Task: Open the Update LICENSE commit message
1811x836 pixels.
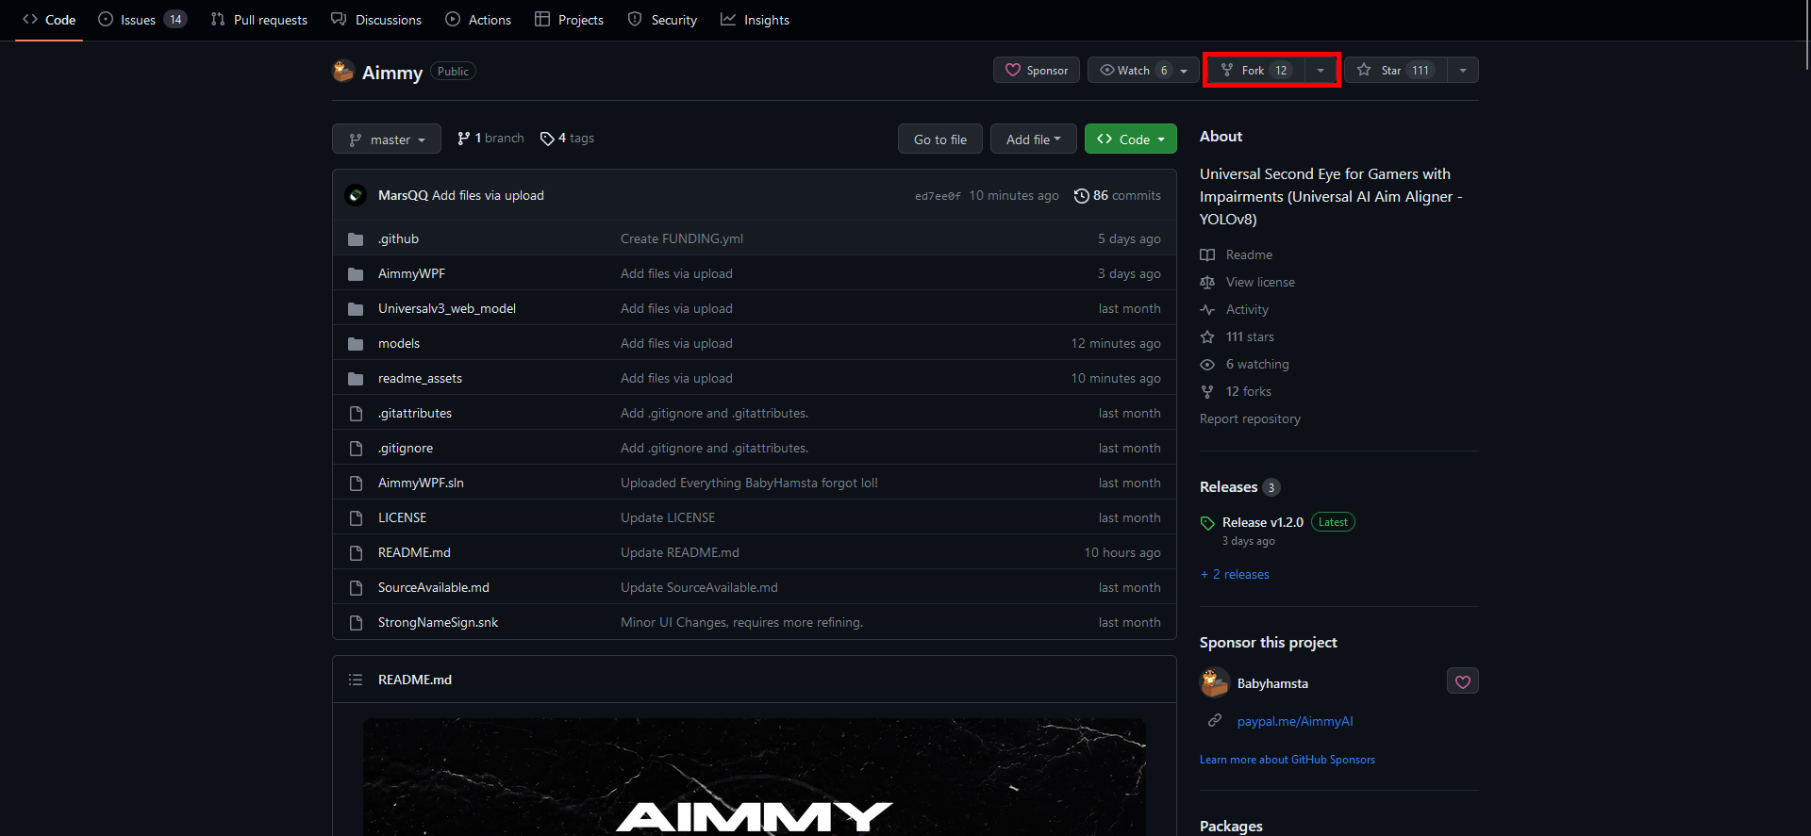Action: pos(668,517)
